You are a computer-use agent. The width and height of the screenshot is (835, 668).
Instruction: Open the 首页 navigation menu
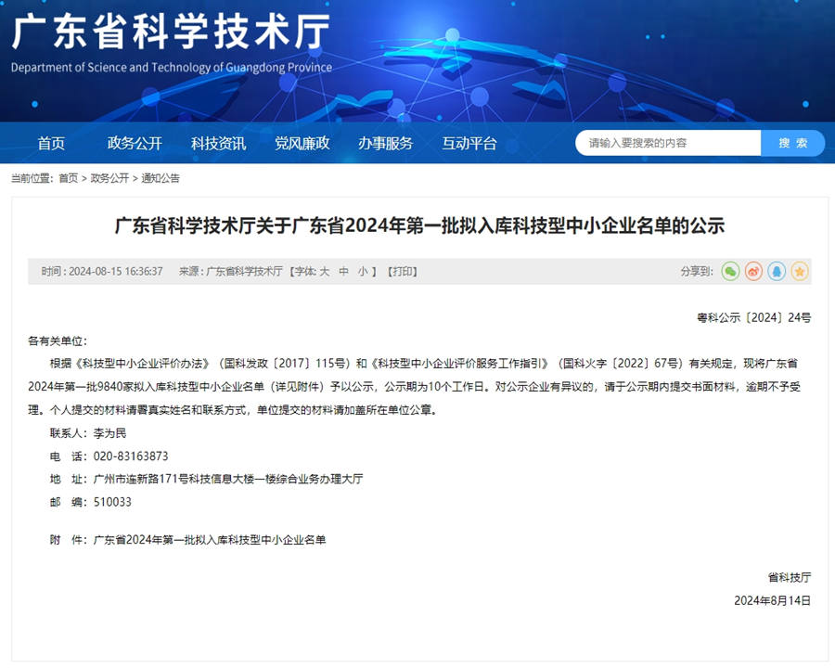[50, 143]
